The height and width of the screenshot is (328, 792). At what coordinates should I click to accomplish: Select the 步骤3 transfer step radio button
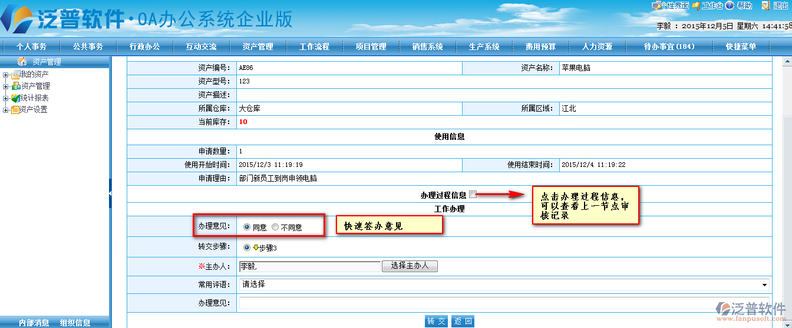pyautogui.click(x=246, y=247)
